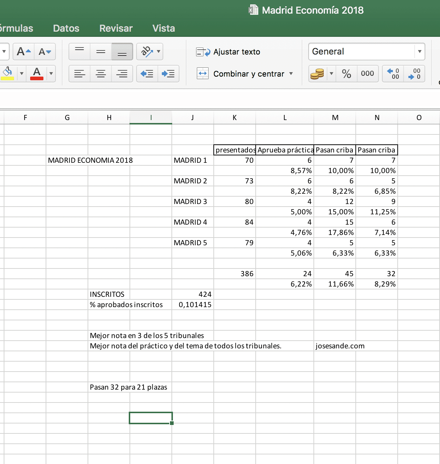
Task: Apply percent style format
Action: pos(346,74)
